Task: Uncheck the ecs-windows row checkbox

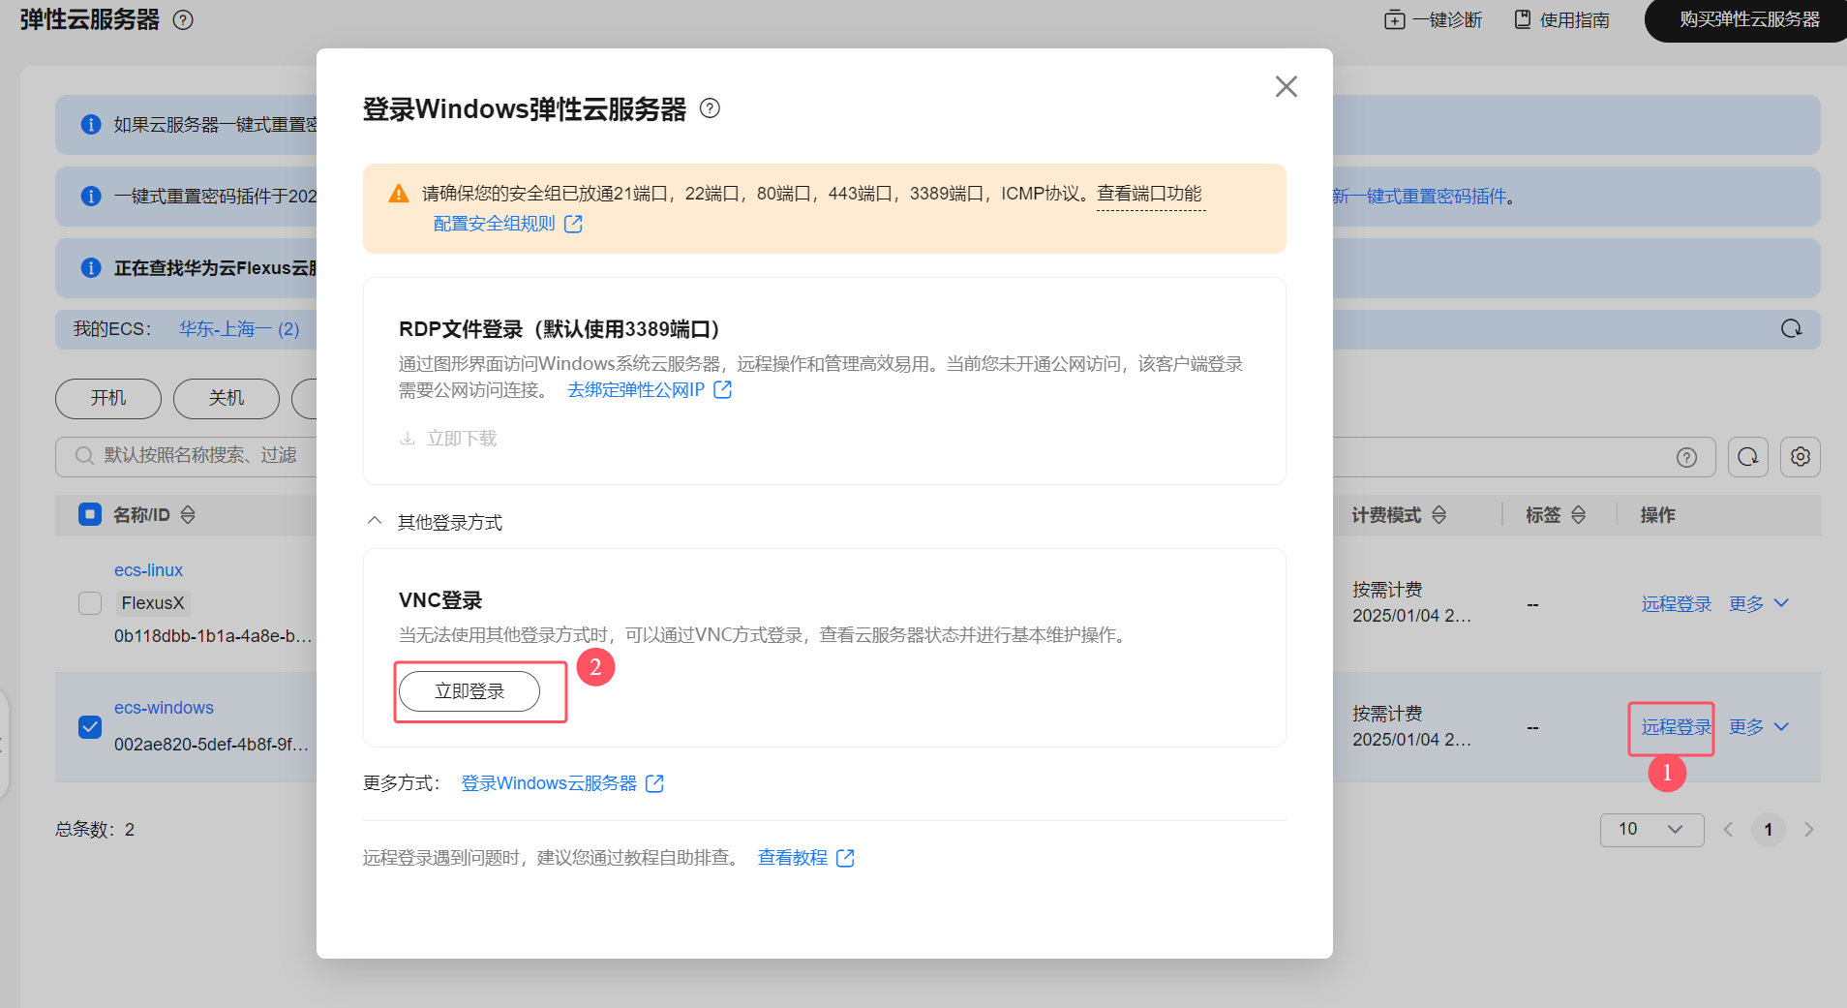Action: (x=90, y=727)
